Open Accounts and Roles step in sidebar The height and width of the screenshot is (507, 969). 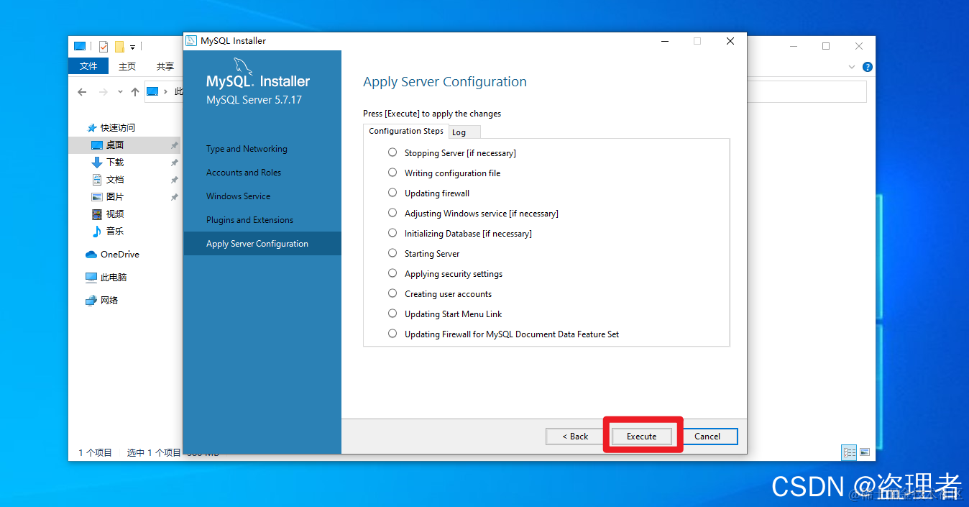pos(244,173)
